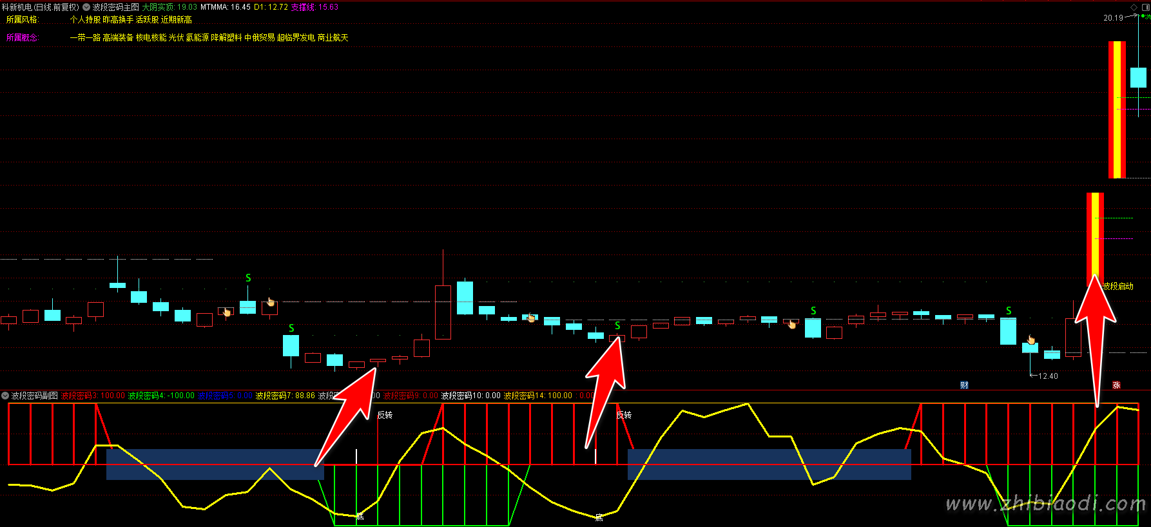Click the 财 finance marker badge

pos(964,385)
